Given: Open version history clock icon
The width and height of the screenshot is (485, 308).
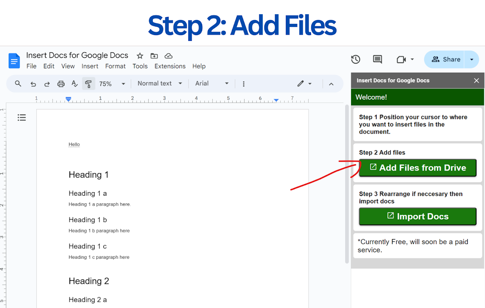Looking at the screenshot, I should coord(356,59).
